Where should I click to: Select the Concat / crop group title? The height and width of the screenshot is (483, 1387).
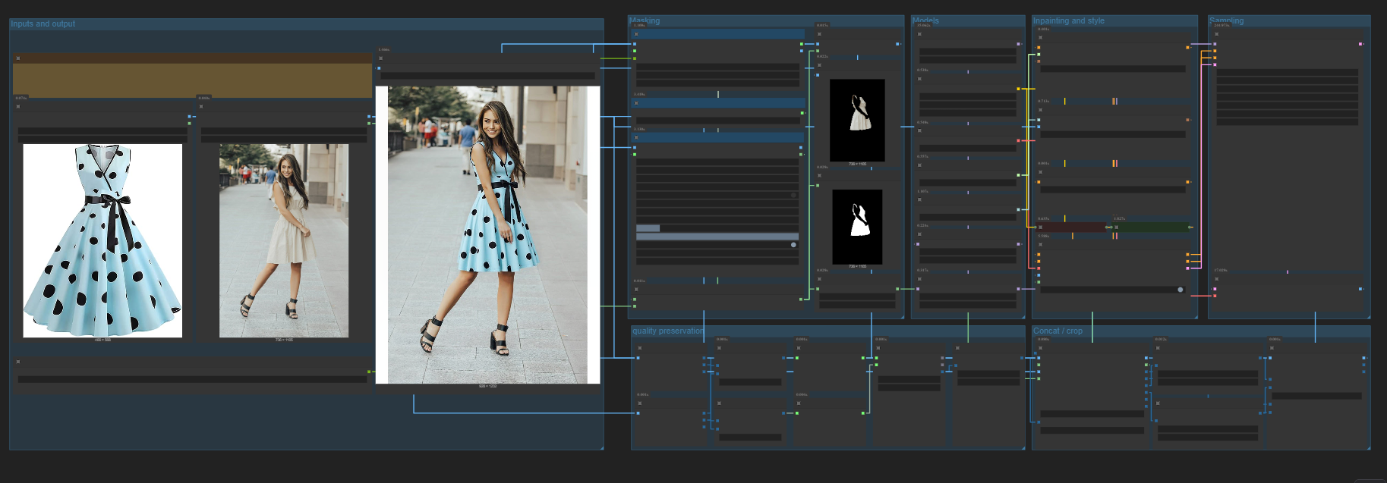[1058, 331]
